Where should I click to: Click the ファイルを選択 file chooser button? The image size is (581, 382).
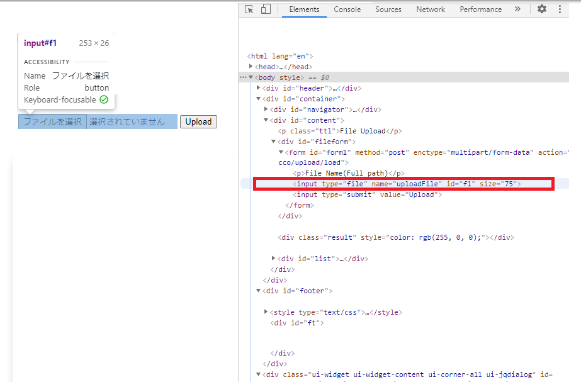[53, 121]
